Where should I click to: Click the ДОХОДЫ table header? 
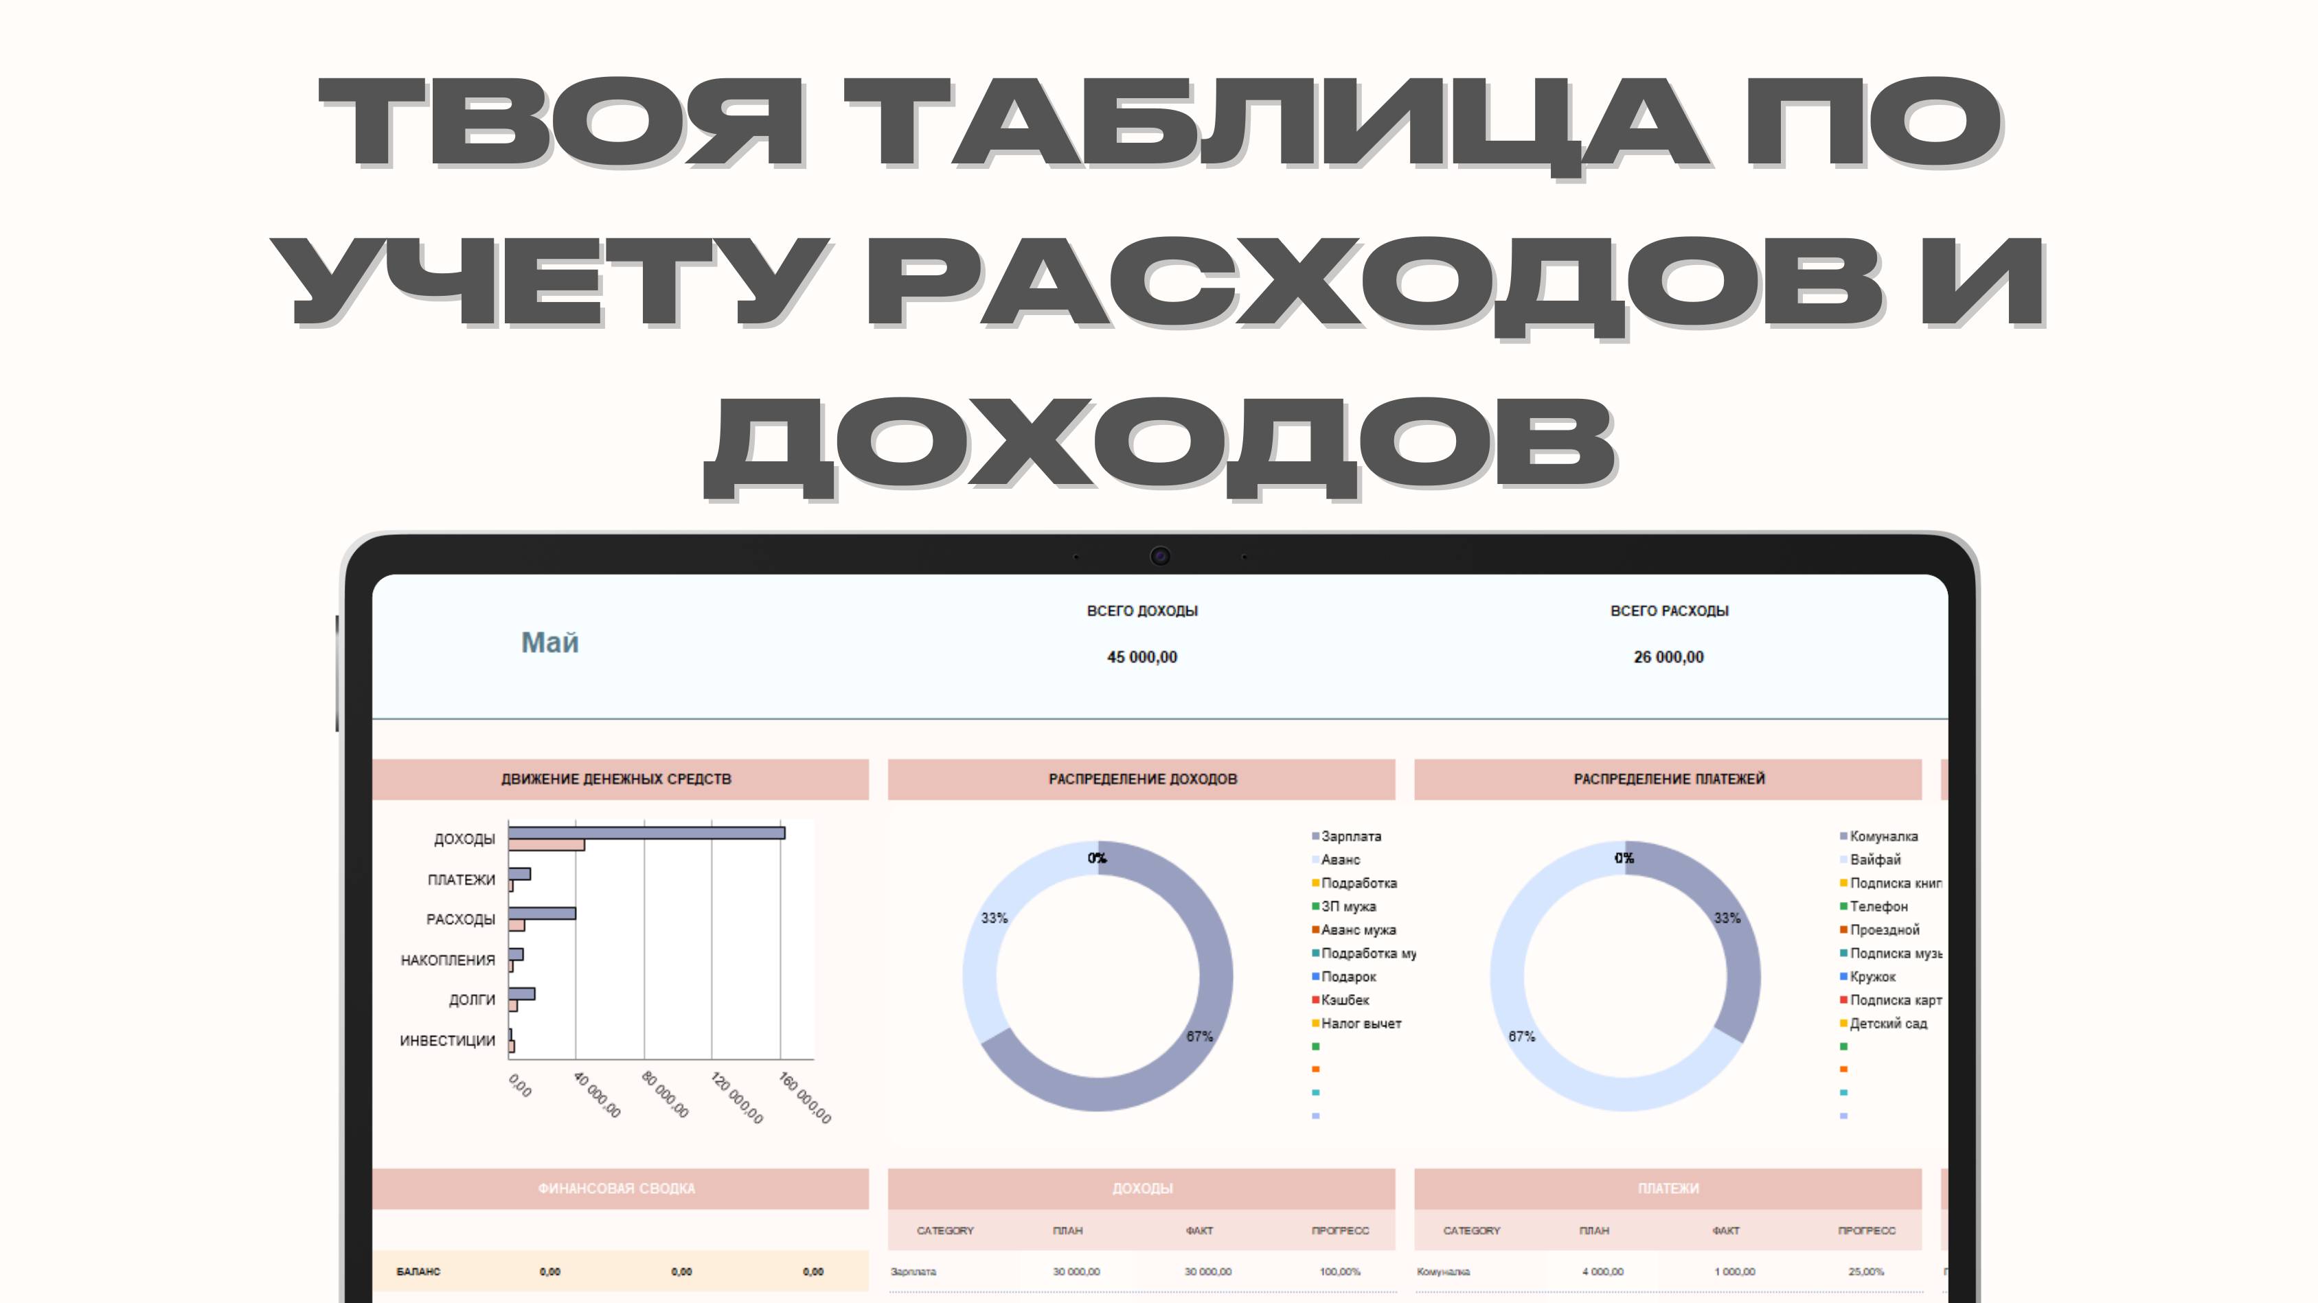1142,1188
